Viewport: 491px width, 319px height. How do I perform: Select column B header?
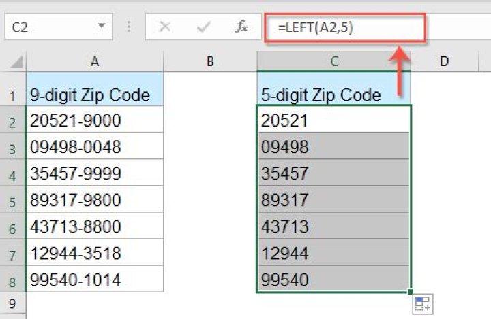[210, 61]
